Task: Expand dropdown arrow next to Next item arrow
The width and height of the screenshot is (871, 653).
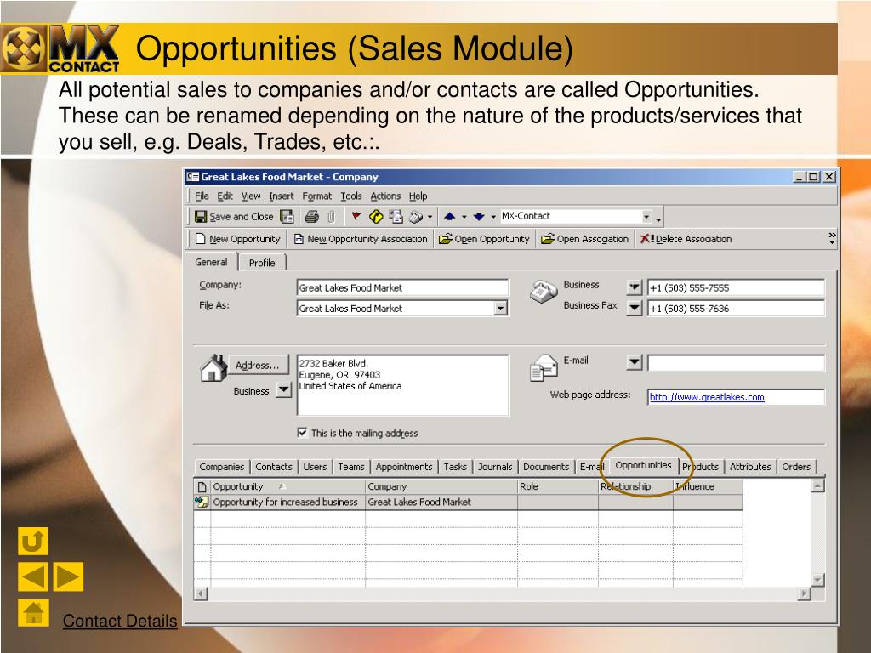Action: point(493,217)
